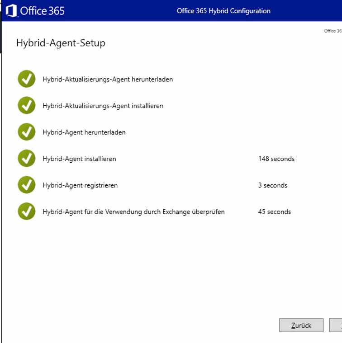Click the '3 seconds' duration value
Screen dimensions: 342x343
click(273, 185)
